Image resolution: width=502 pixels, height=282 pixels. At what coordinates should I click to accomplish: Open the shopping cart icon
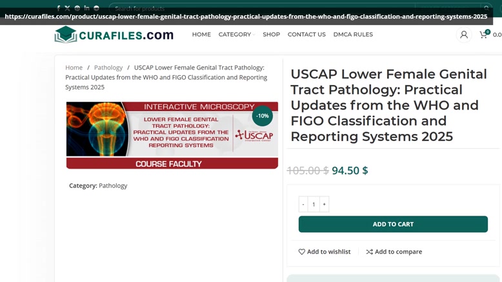pyautogui.click(x=484, y=35)
